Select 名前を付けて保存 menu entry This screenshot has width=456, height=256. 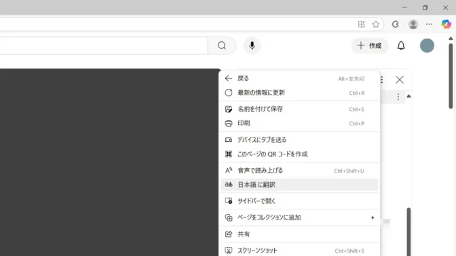[x=299, y=109]
